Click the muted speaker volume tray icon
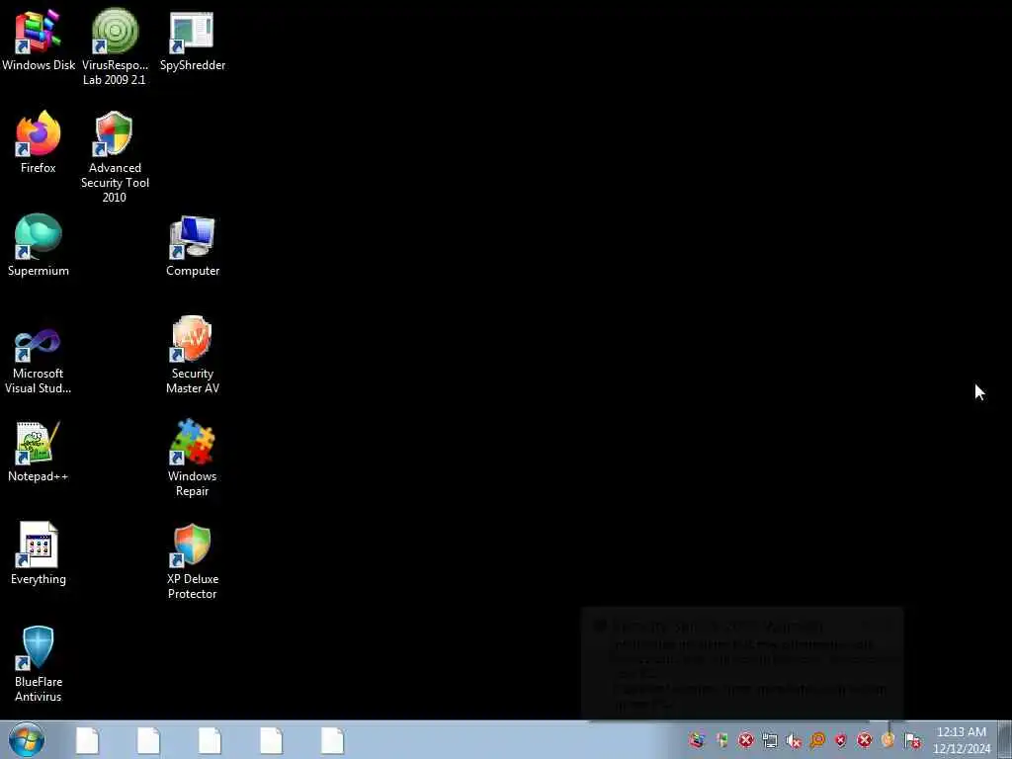 pyautogui.click(x=794, y=741)
